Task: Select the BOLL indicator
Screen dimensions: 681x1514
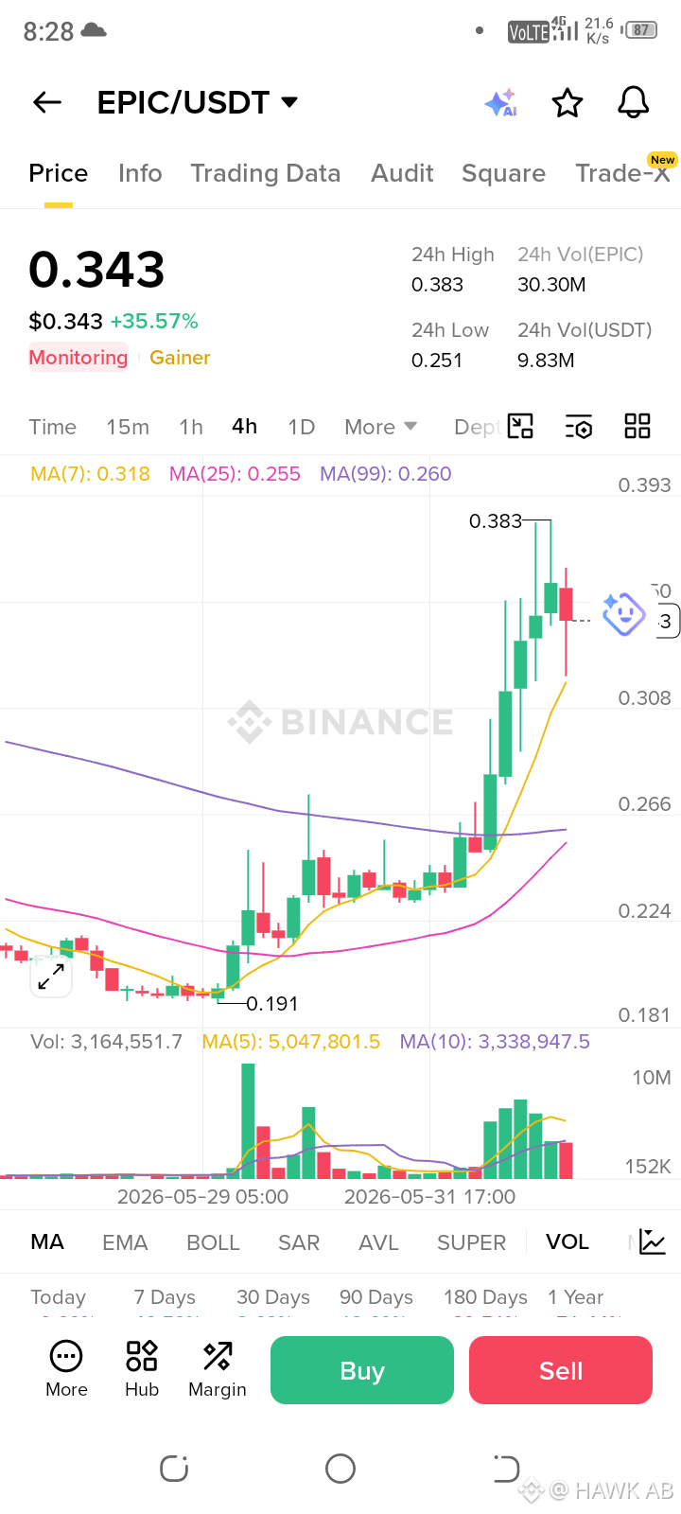Action: (213, 1242)
